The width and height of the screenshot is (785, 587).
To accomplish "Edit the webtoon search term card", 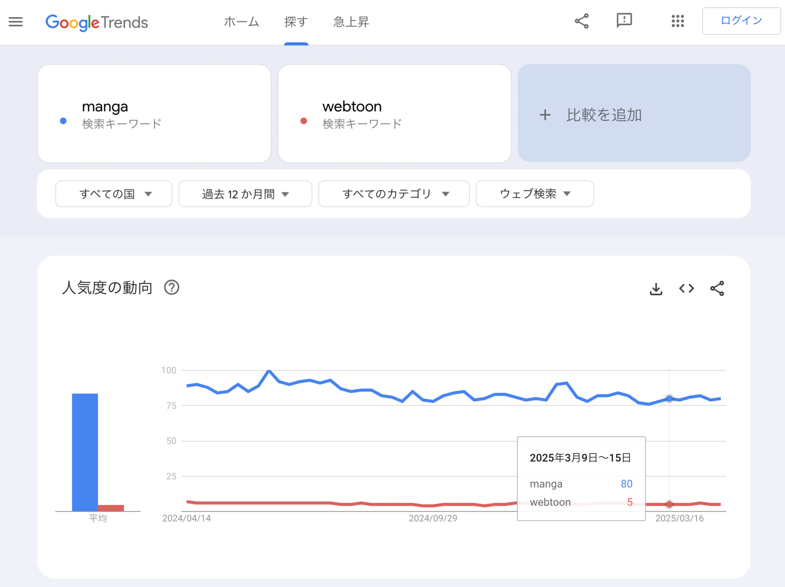I will click(394, 113).
